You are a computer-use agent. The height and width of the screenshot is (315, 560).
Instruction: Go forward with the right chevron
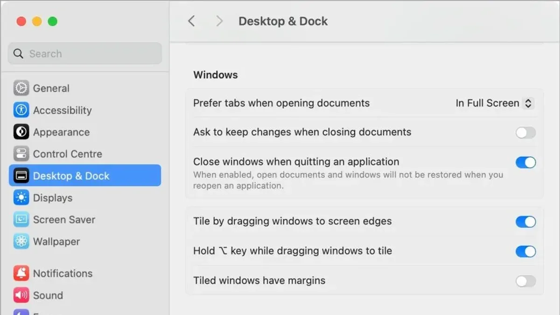(219, 21)
